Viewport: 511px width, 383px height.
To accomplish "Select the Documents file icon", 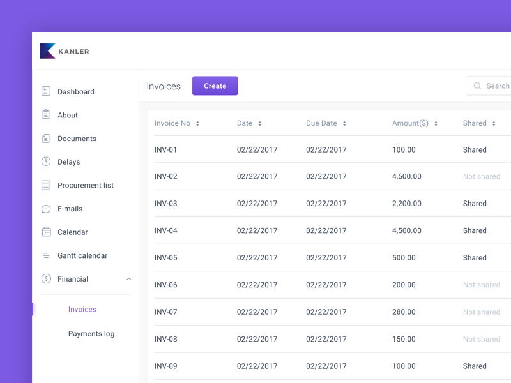I will click(46, 139).
